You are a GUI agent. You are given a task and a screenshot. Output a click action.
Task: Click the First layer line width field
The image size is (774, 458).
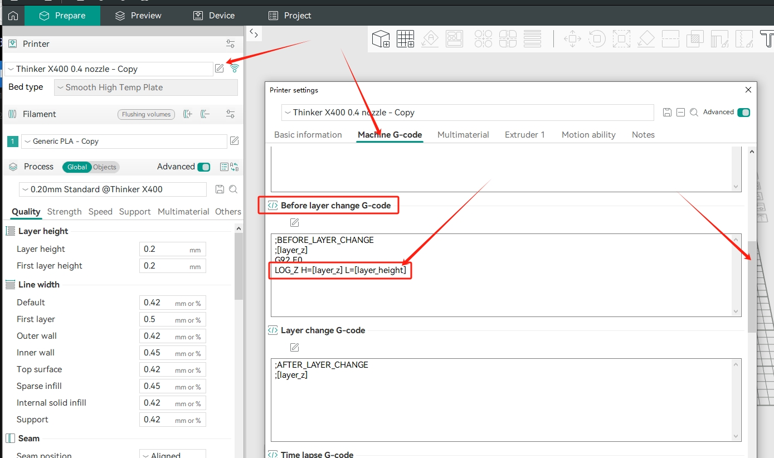coord(173,319)
